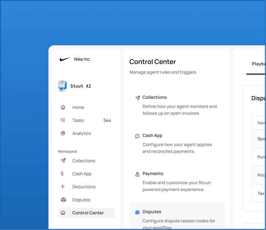Click the Stuut AI label
This screenshot has width=266, height=230.
(x=81, y=86)
